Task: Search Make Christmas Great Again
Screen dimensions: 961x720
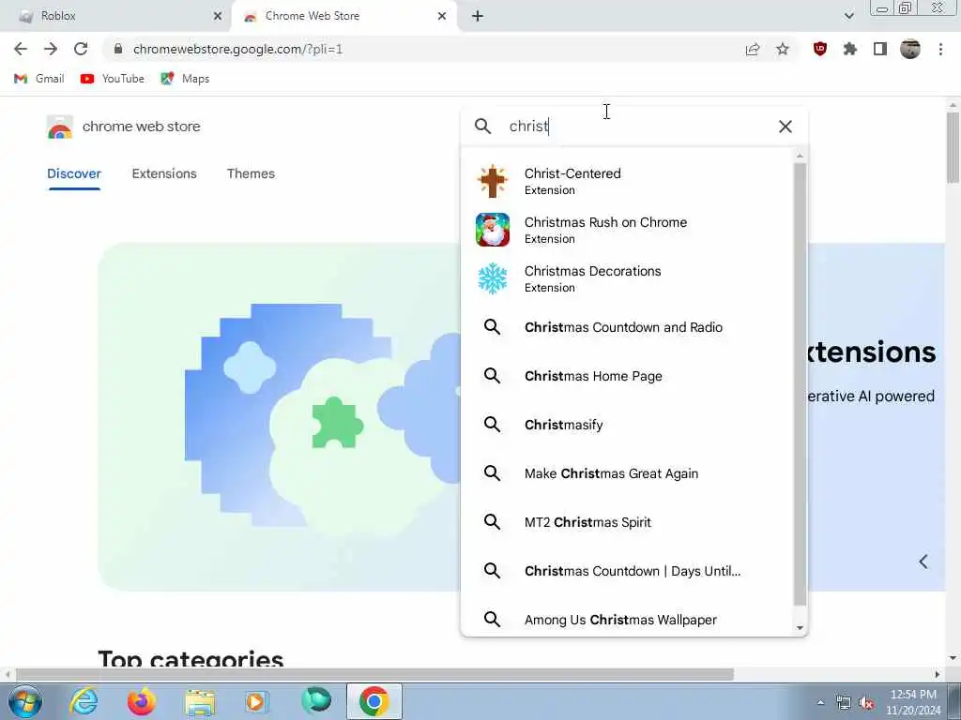Action: (x=628, y=473)
